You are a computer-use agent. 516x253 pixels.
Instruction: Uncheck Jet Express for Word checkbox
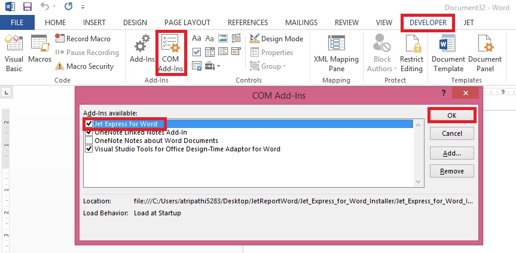[89, 124]
